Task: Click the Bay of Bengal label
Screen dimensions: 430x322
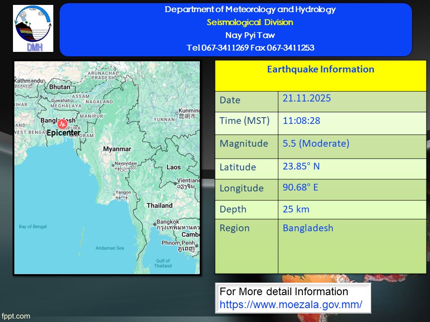Action: tap(33, 227)
